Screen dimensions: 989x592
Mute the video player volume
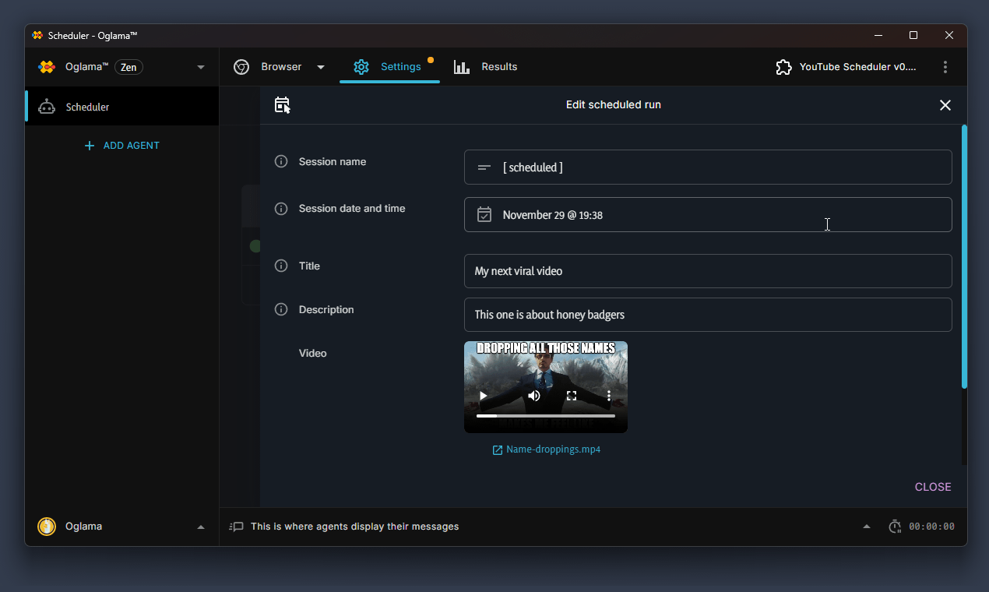point(533,395)
